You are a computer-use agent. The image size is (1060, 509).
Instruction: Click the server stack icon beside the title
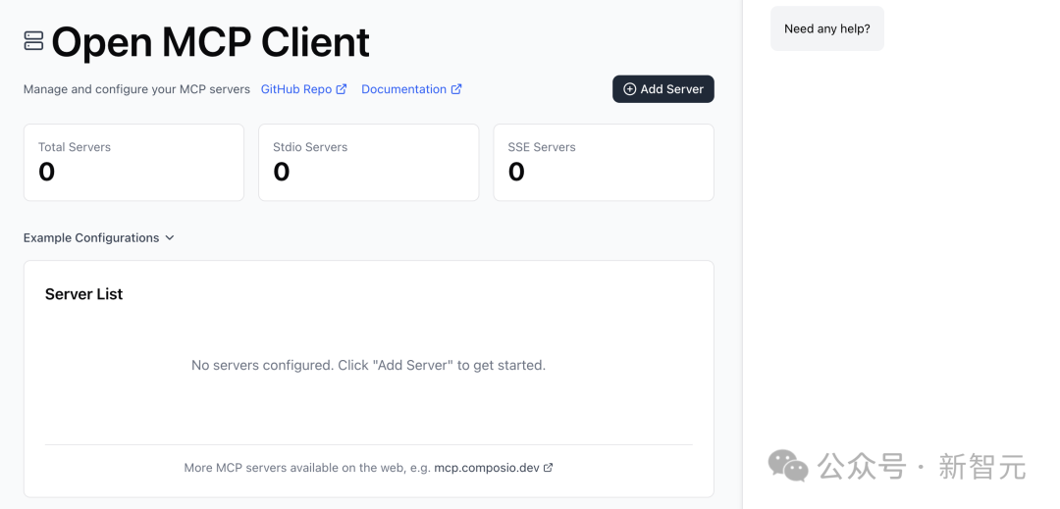[34, 41]
